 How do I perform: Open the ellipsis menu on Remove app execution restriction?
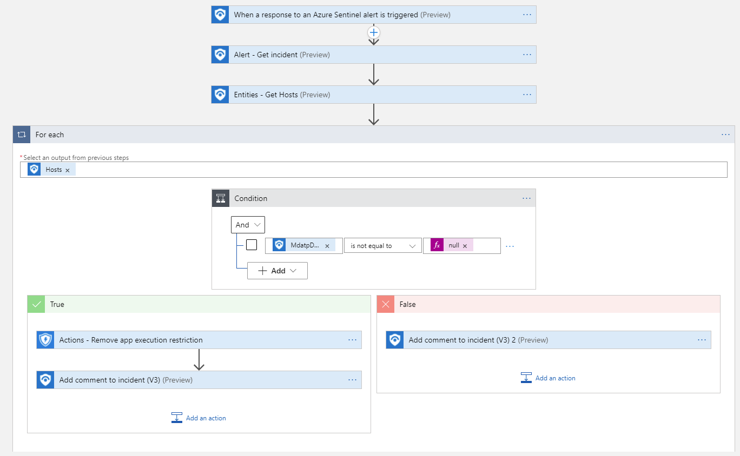point(353,340)
